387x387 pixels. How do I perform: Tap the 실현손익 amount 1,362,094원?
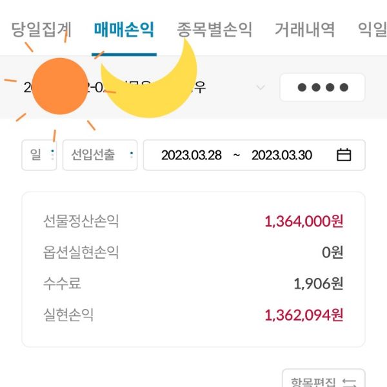point(304,315)
